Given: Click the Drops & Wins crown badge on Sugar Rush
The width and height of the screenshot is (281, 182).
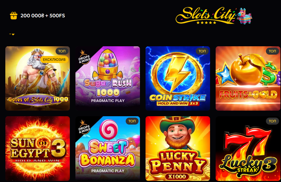Looking at the screenshot, I should click(x=84, y=57).
